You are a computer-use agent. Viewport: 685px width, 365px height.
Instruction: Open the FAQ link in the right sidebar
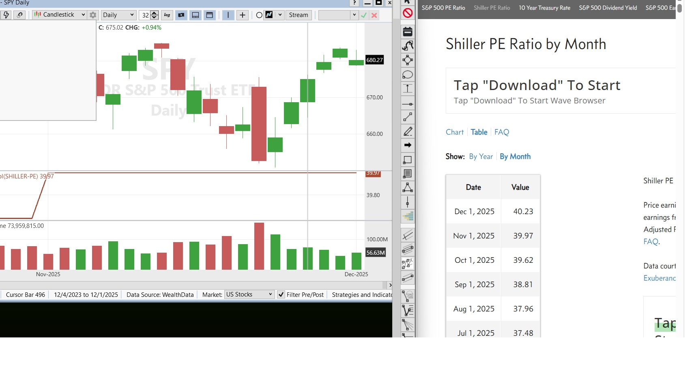coord(651,242)
